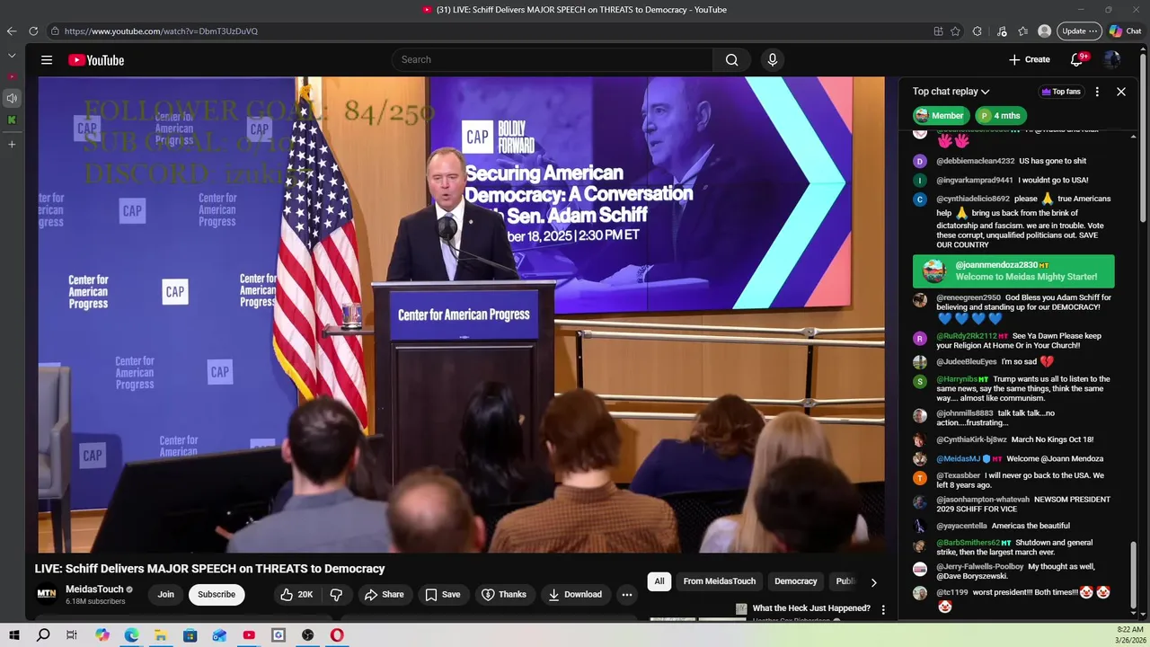1150x647 pixels.
Task: Dislike the video with thumbs down
Action: click(x=336, y=594)
